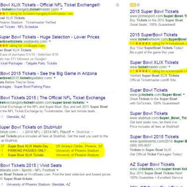The width and height of the screenshot is (187, 187).
Task: Click the Glendale, AZ link
Action: tap(16, 117)
